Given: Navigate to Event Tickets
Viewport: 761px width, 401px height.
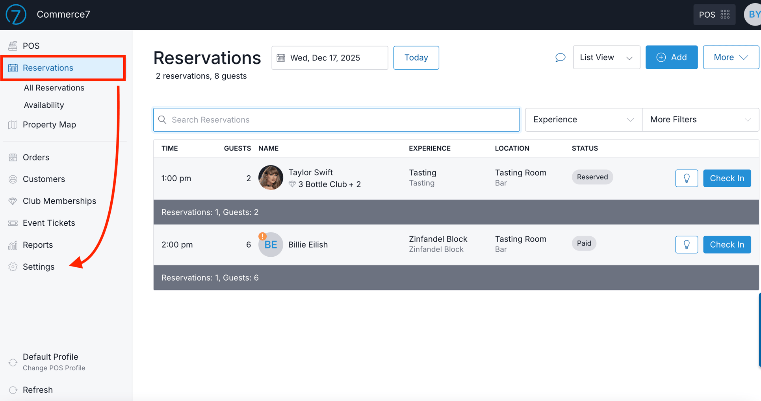Looking at the screenshot, I should (x=49, y=223).
